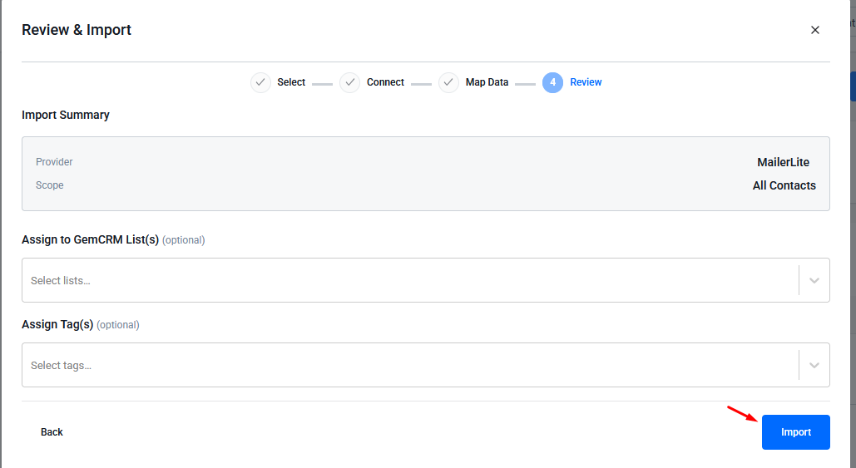Viewport: 856px width, 468px height.
Task: Click the Scope label in summary
Action: pyautogui.click(x=50, y=185)
